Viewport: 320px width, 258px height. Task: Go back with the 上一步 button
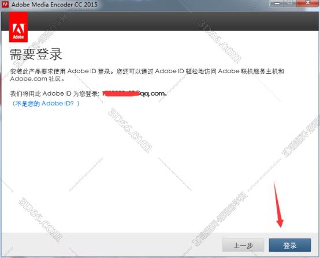[243, 245]
